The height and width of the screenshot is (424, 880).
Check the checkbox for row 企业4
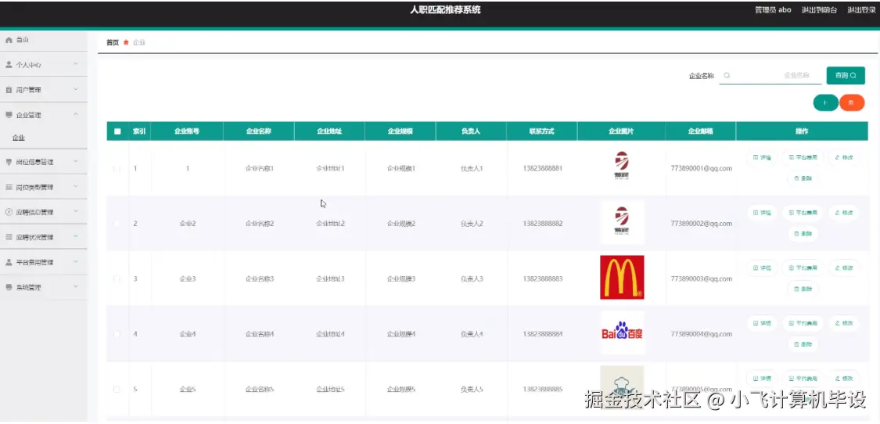click(x=117, y=334)
